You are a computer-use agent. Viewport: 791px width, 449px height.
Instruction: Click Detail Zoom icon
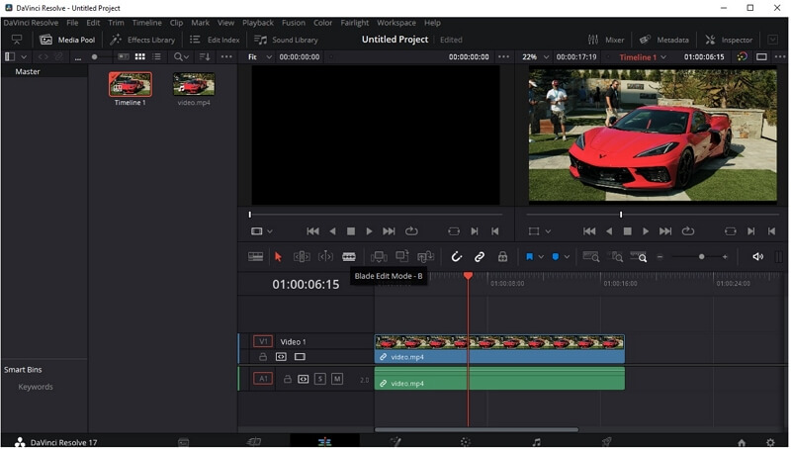pyautogui.click(x=614, y=257)
